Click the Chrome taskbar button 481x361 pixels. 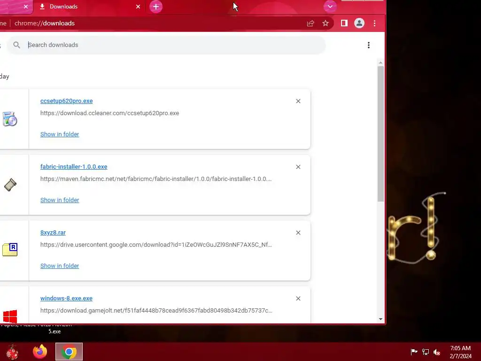(69, 352)
